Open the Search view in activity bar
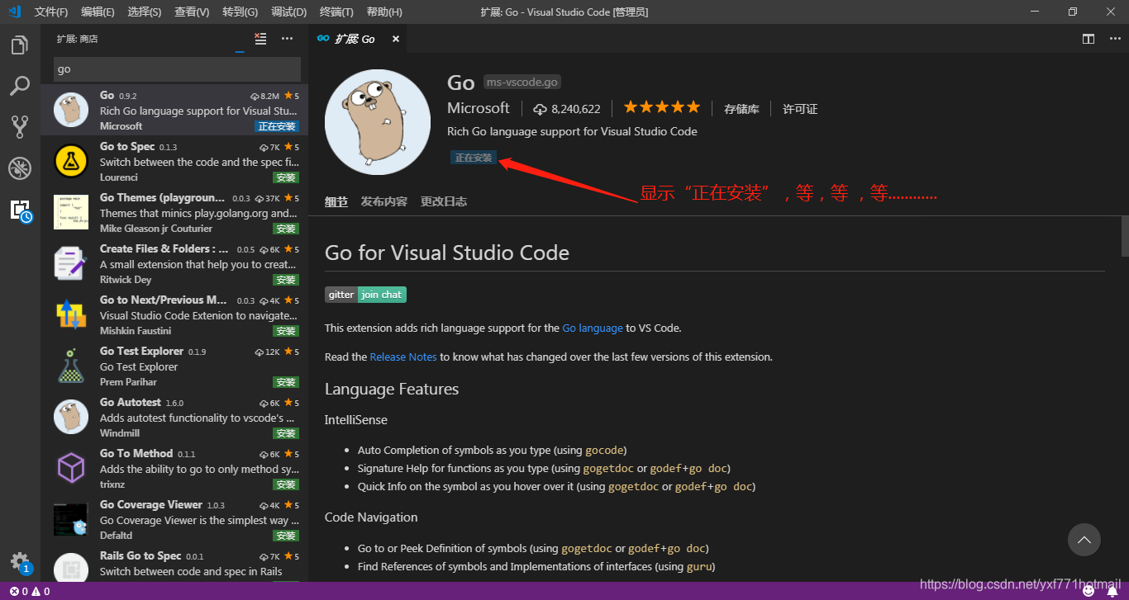1129x600 pixels. 20,86
